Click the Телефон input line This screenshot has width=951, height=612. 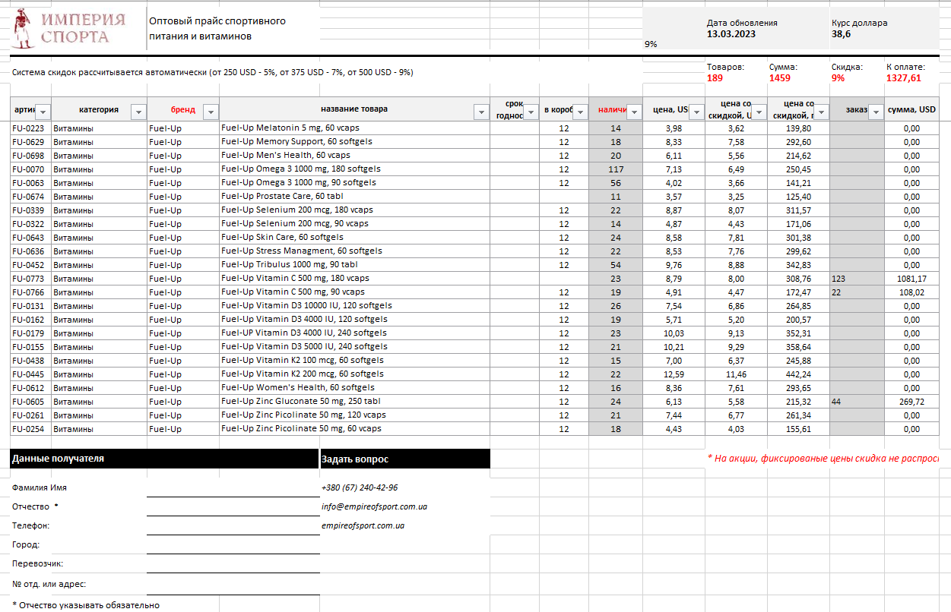[233, 525]
